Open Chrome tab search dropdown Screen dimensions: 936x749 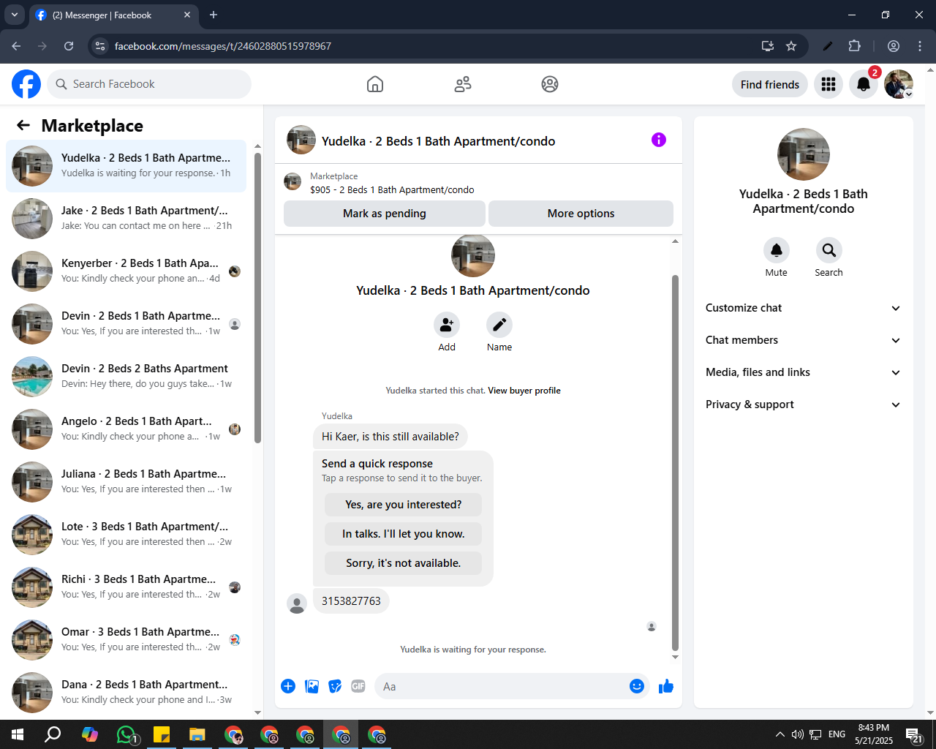pyautogui.click(x=14, y=15)
